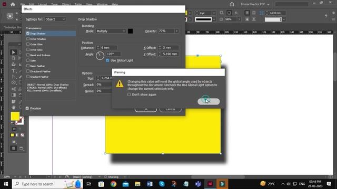Open the Window menu
This screenshot has width=337, height=189.
click(102, 4)
